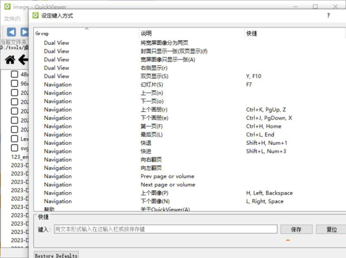Click the 复位 button
Image resolution: width=346 pixels, height=258 pixels.
[331, 229]
